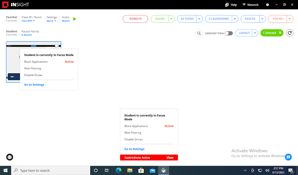Open File Explorer from taskbar
Image resolution: width=298 pixels, height=175 pixels.
click(x=130, y=171)
